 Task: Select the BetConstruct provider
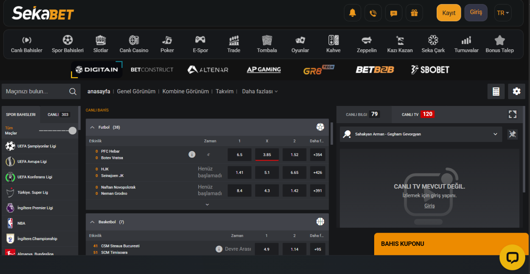pos(152,69)
